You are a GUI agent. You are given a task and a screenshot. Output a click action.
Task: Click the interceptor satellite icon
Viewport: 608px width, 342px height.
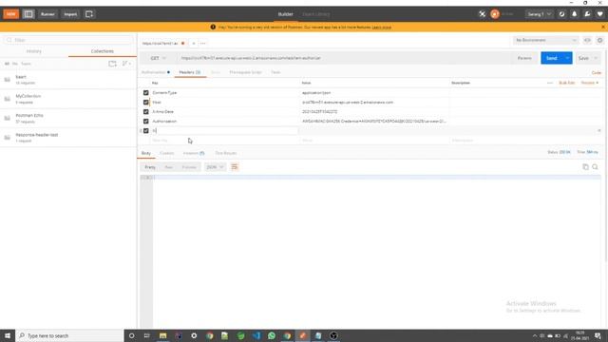[x=482, y=14]
